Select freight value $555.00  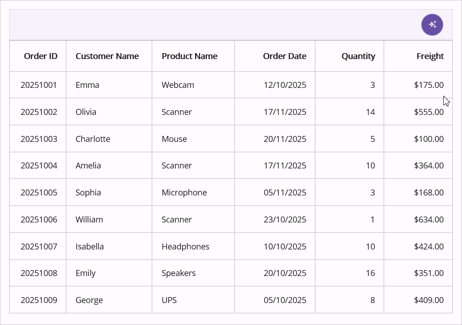429,112
